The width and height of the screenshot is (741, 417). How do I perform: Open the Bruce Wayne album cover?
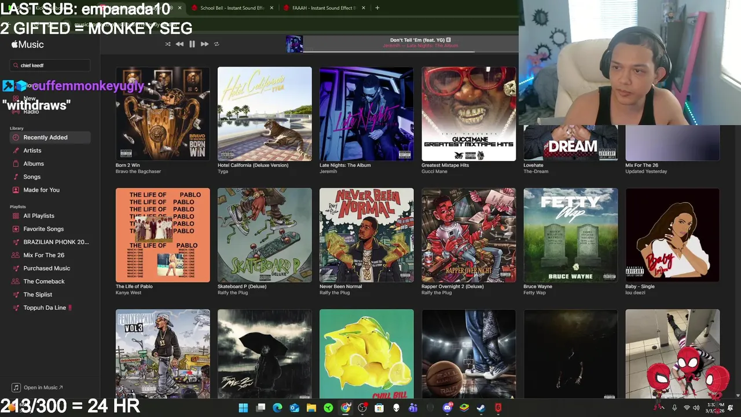coord(571,235)
